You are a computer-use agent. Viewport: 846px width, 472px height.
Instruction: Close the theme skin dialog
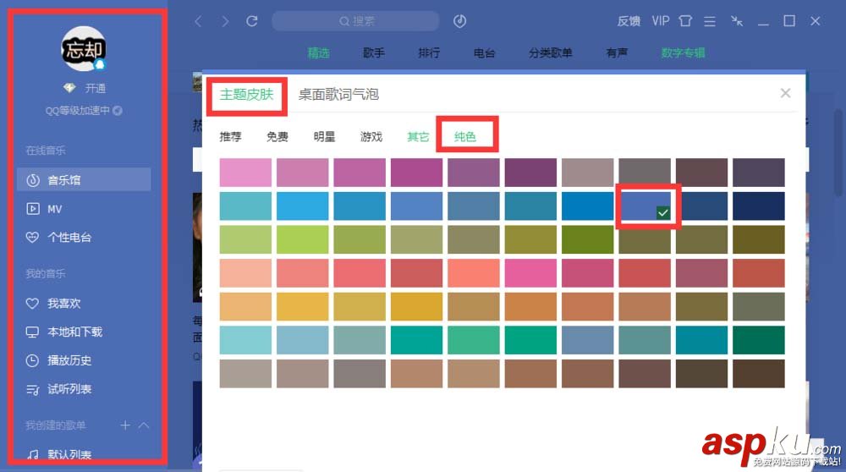coord(786,93)
